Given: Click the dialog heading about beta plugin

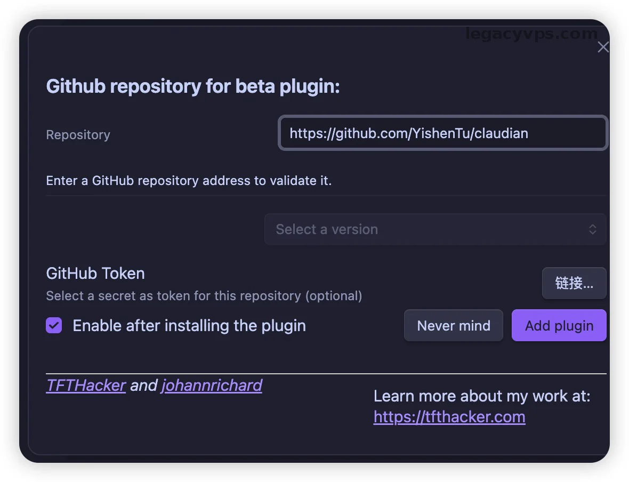Looking at the screenshot, I should pos(193,86).
